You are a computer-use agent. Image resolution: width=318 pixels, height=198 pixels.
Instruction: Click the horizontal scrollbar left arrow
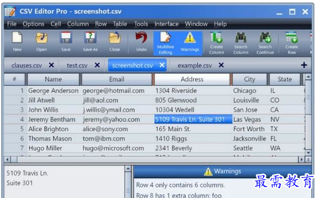(7, 159)
